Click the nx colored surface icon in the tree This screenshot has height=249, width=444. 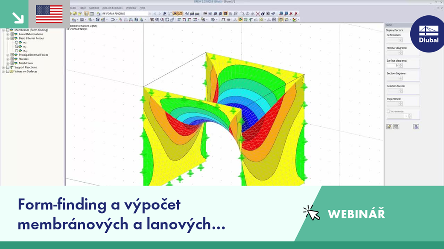pos(20,42)
